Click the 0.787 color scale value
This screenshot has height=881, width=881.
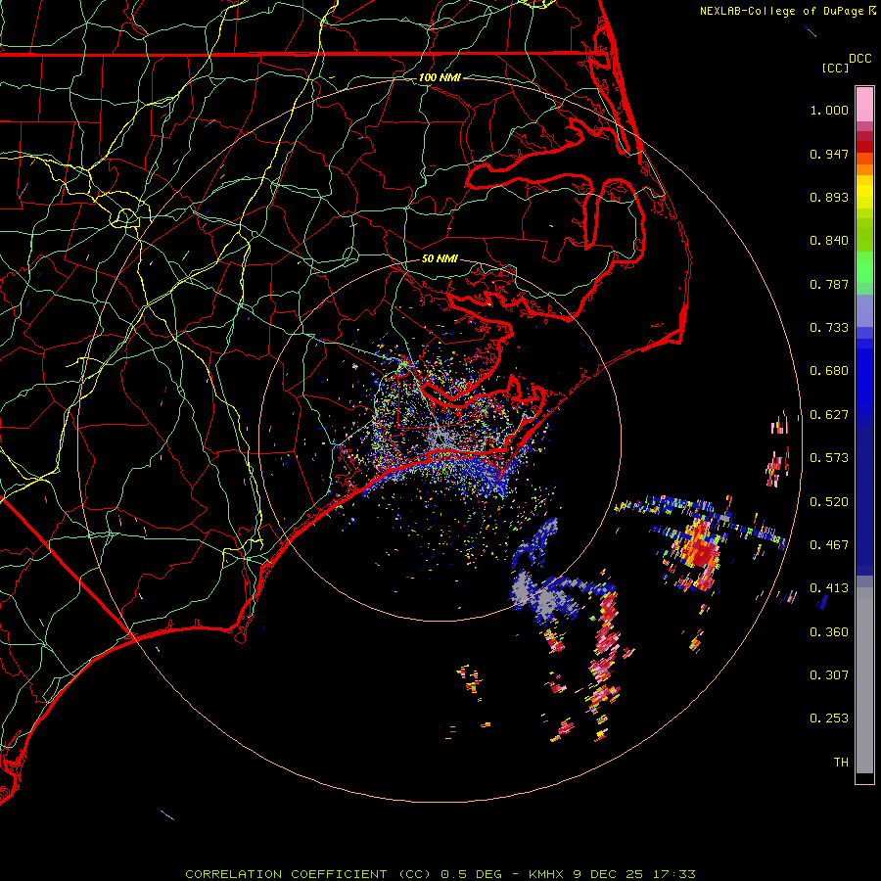829,284
